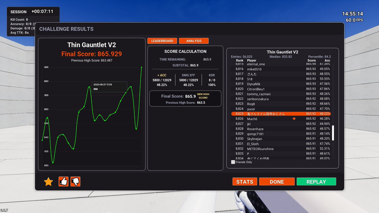
Task: Select player yucei in the leaderboard
Action: (x=281, y=109)
